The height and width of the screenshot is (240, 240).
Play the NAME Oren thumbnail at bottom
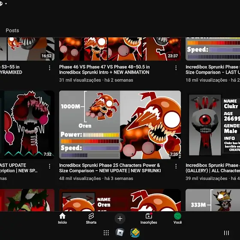[x=120, y=200]
